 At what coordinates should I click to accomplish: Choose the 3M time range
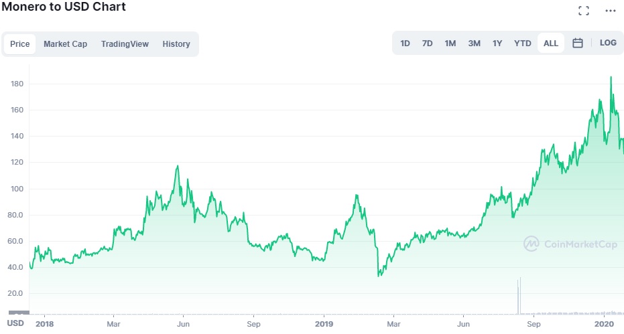474,44
